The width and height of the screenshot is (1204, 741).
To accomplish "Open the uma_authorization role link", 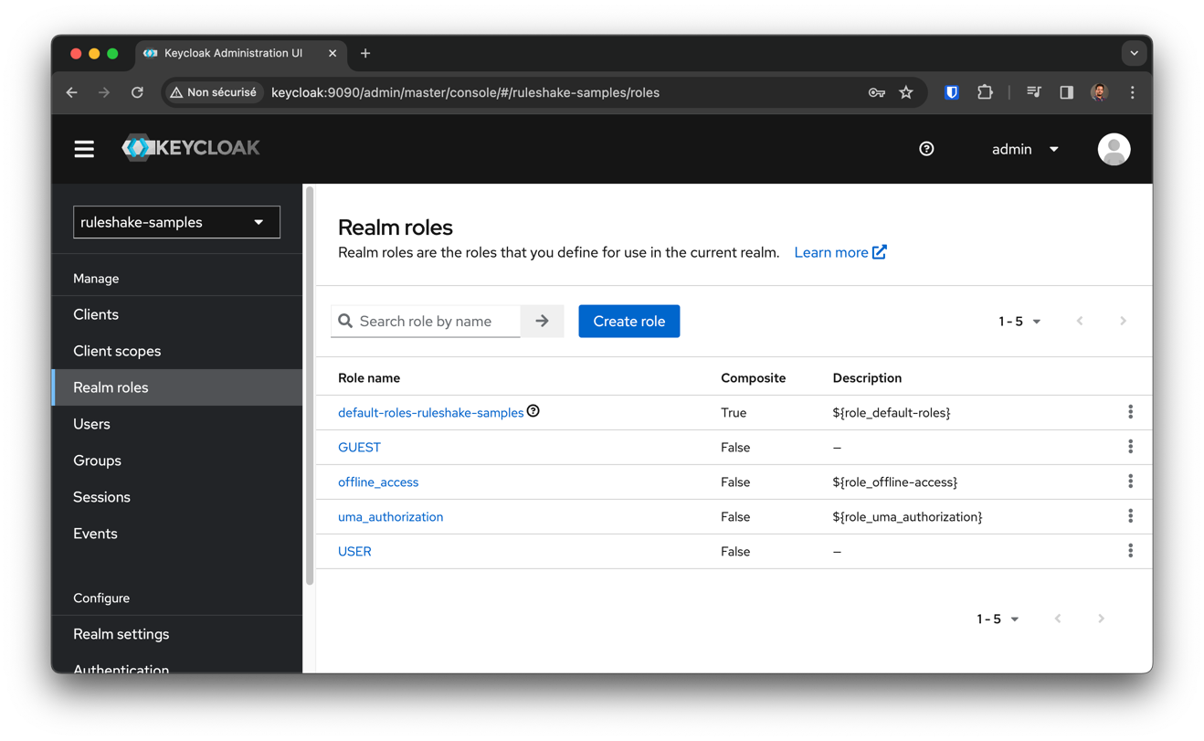I will pos(390,517).
